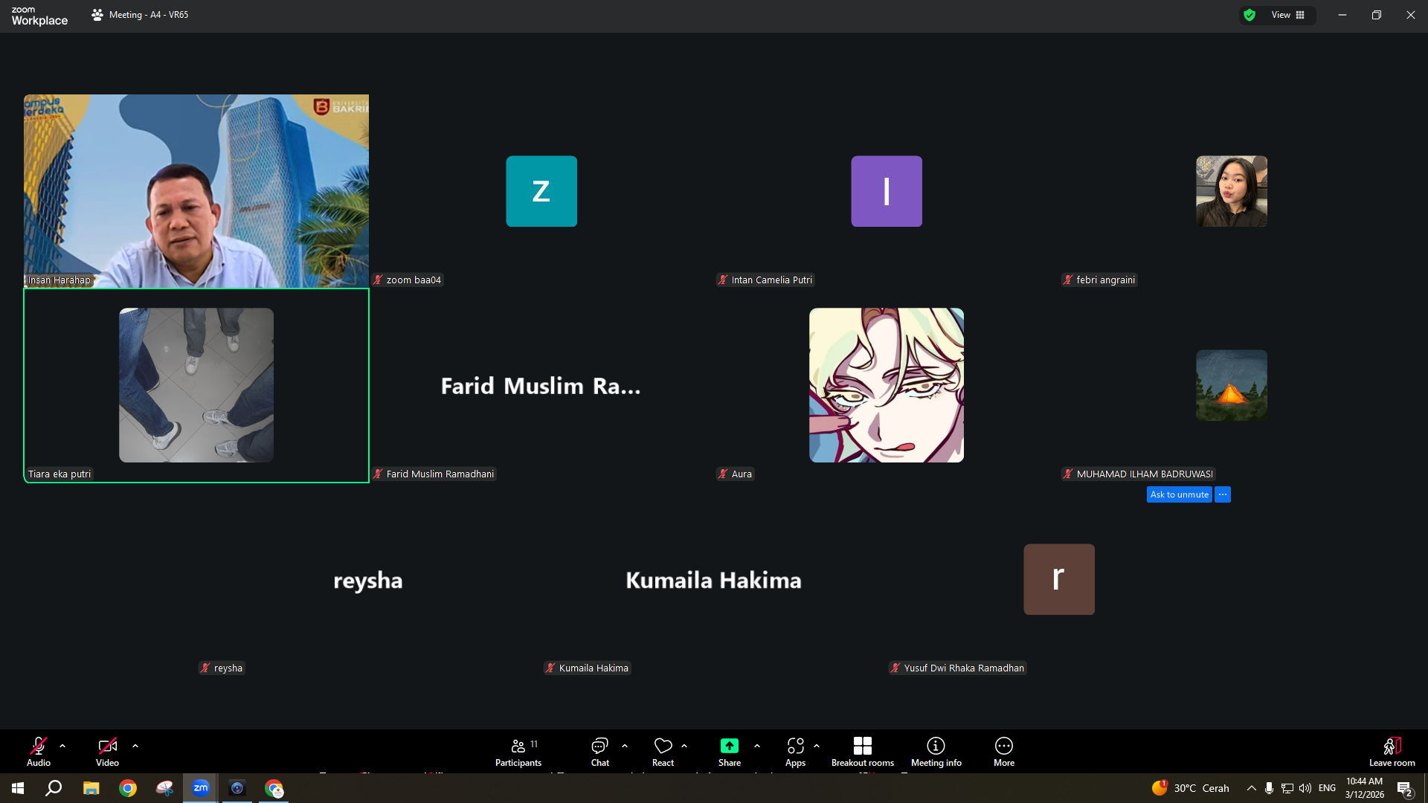This screenshot has width=1428, height=803.
Task: Click the Aura name label
Action: coord(736,474)
